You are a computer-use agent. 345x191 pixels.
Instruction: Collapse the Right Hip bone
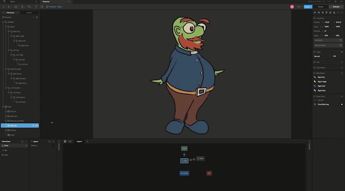click(x=9, y=31)
